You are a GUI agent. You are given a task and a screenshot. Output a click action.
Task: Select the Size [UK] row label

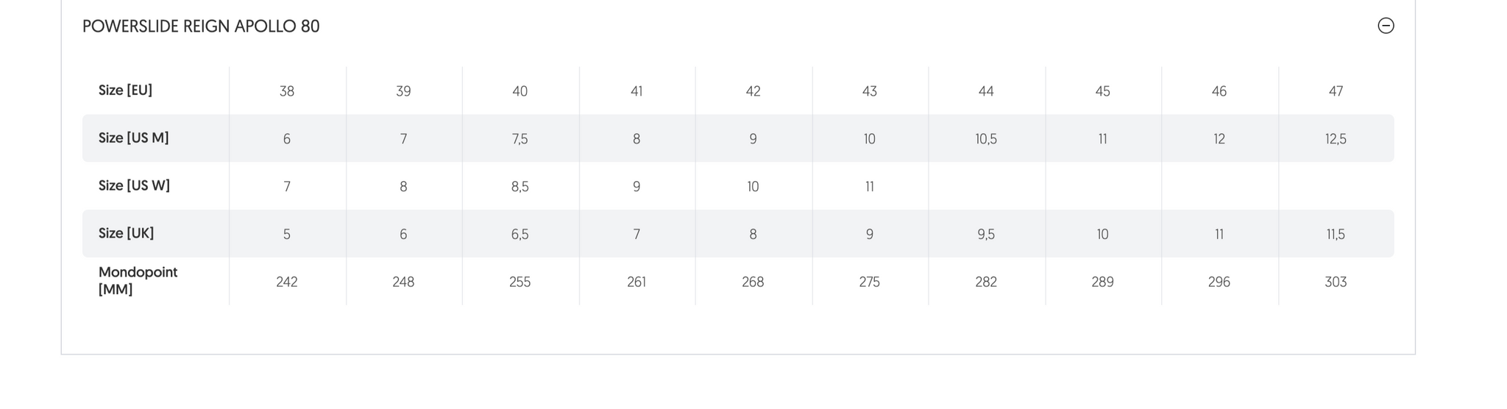127,233
